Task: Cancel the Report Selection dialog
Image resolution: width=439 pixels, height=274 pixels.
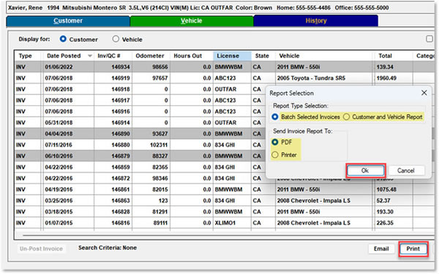Action: (x=405, y=170)
